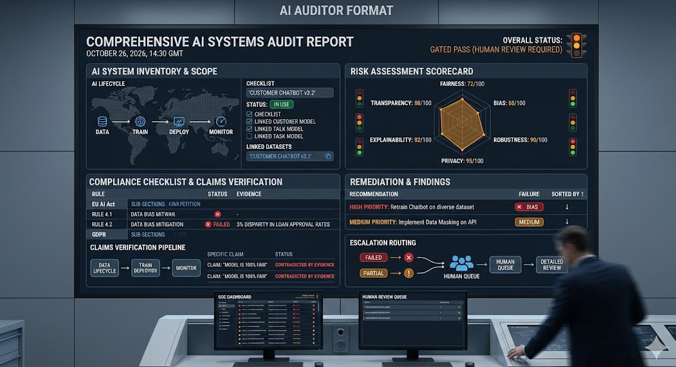Open GDPR Sub-Sections link
This screenshot has width=676, height=367.
pyautogui.click(x=148, y=235)
